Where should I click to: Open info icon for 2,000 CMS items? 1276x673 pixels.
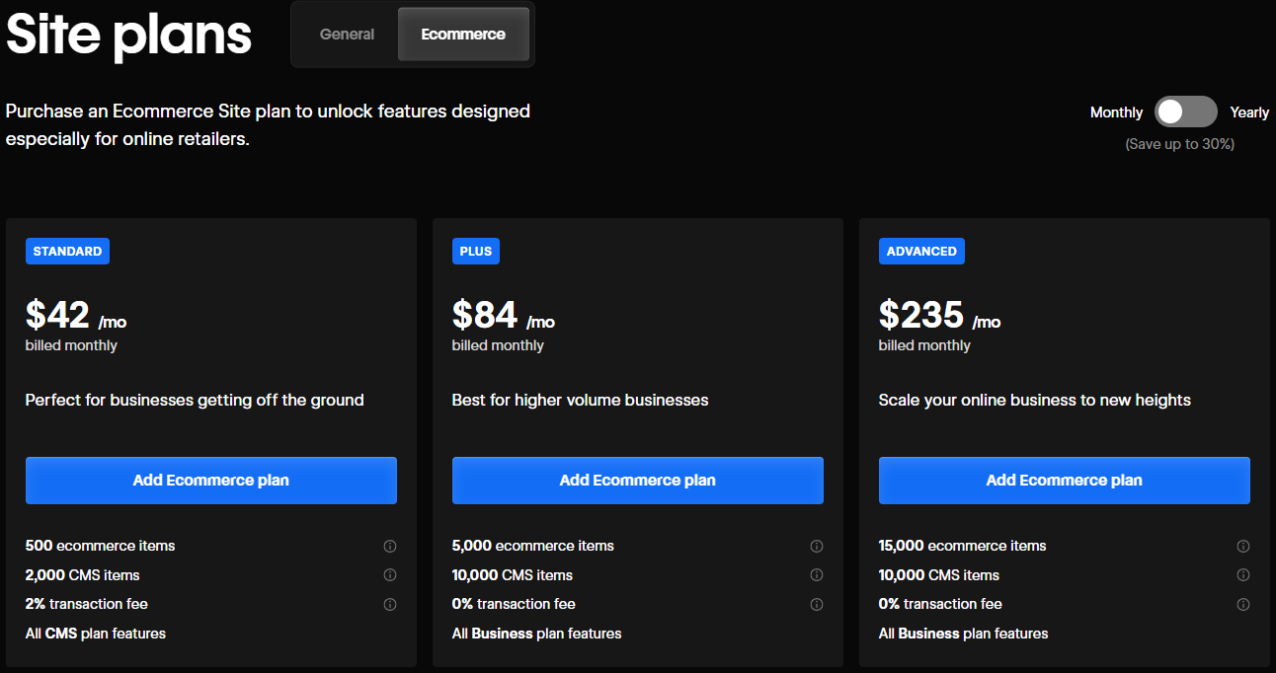click(390, 575)
